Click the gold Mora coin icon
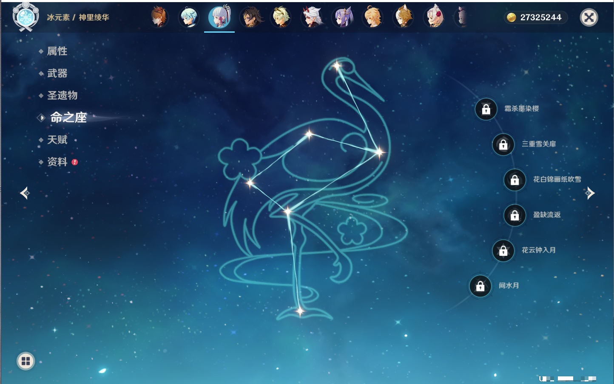 [512, 17]
